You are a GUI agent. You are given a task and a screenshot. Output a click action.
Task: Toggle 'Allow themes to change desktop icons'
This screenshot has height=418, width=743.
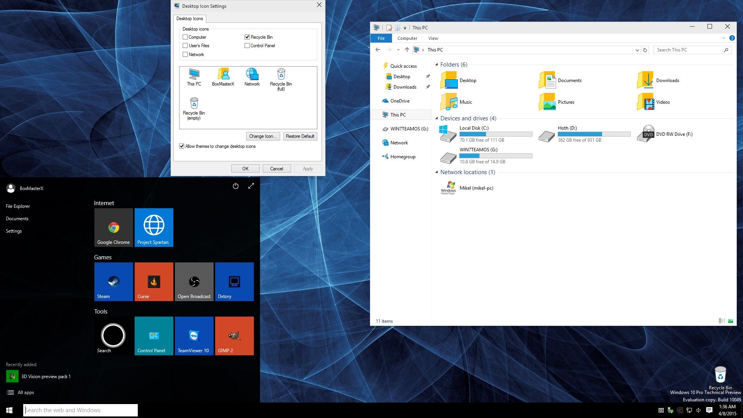click(x=182, y=146)
